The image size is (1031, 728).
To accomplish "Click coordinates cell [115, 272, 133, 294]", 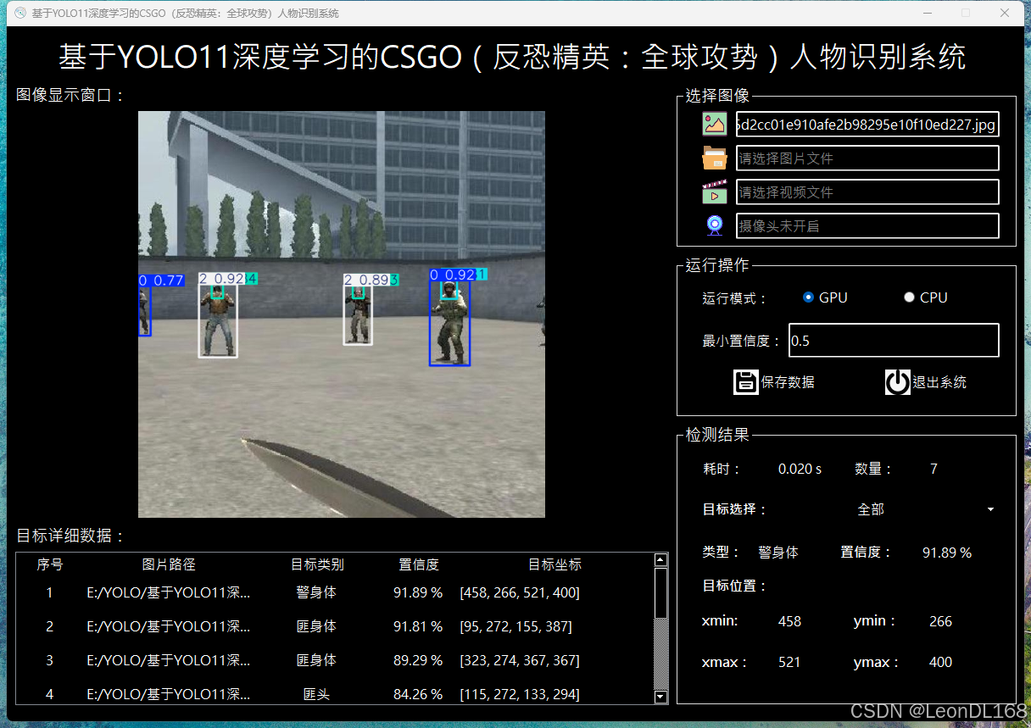I will click(x=520, y=694).
